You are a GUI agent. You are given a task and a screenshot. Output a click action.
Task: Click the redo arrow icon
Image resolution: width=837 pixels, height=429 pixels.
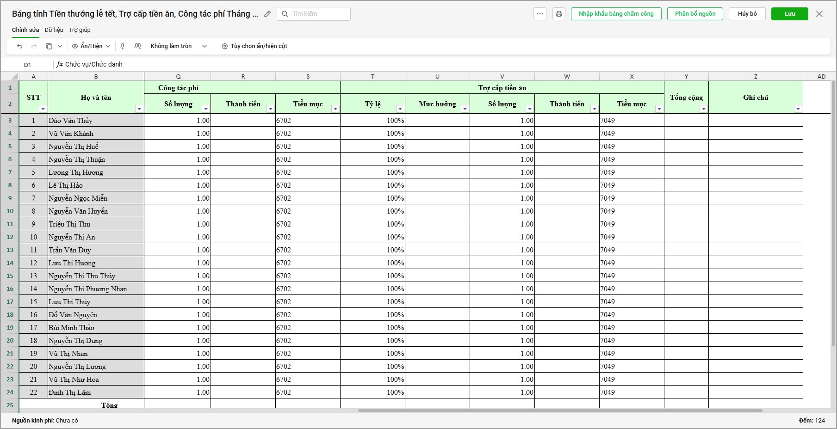[34, 46]
